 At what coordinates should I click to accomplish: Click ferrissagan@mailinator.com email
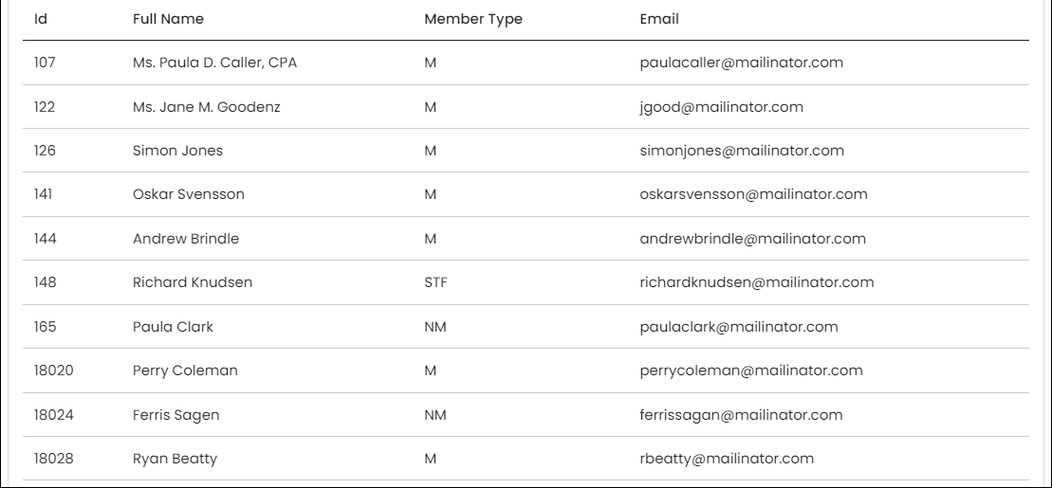point(742,415)
